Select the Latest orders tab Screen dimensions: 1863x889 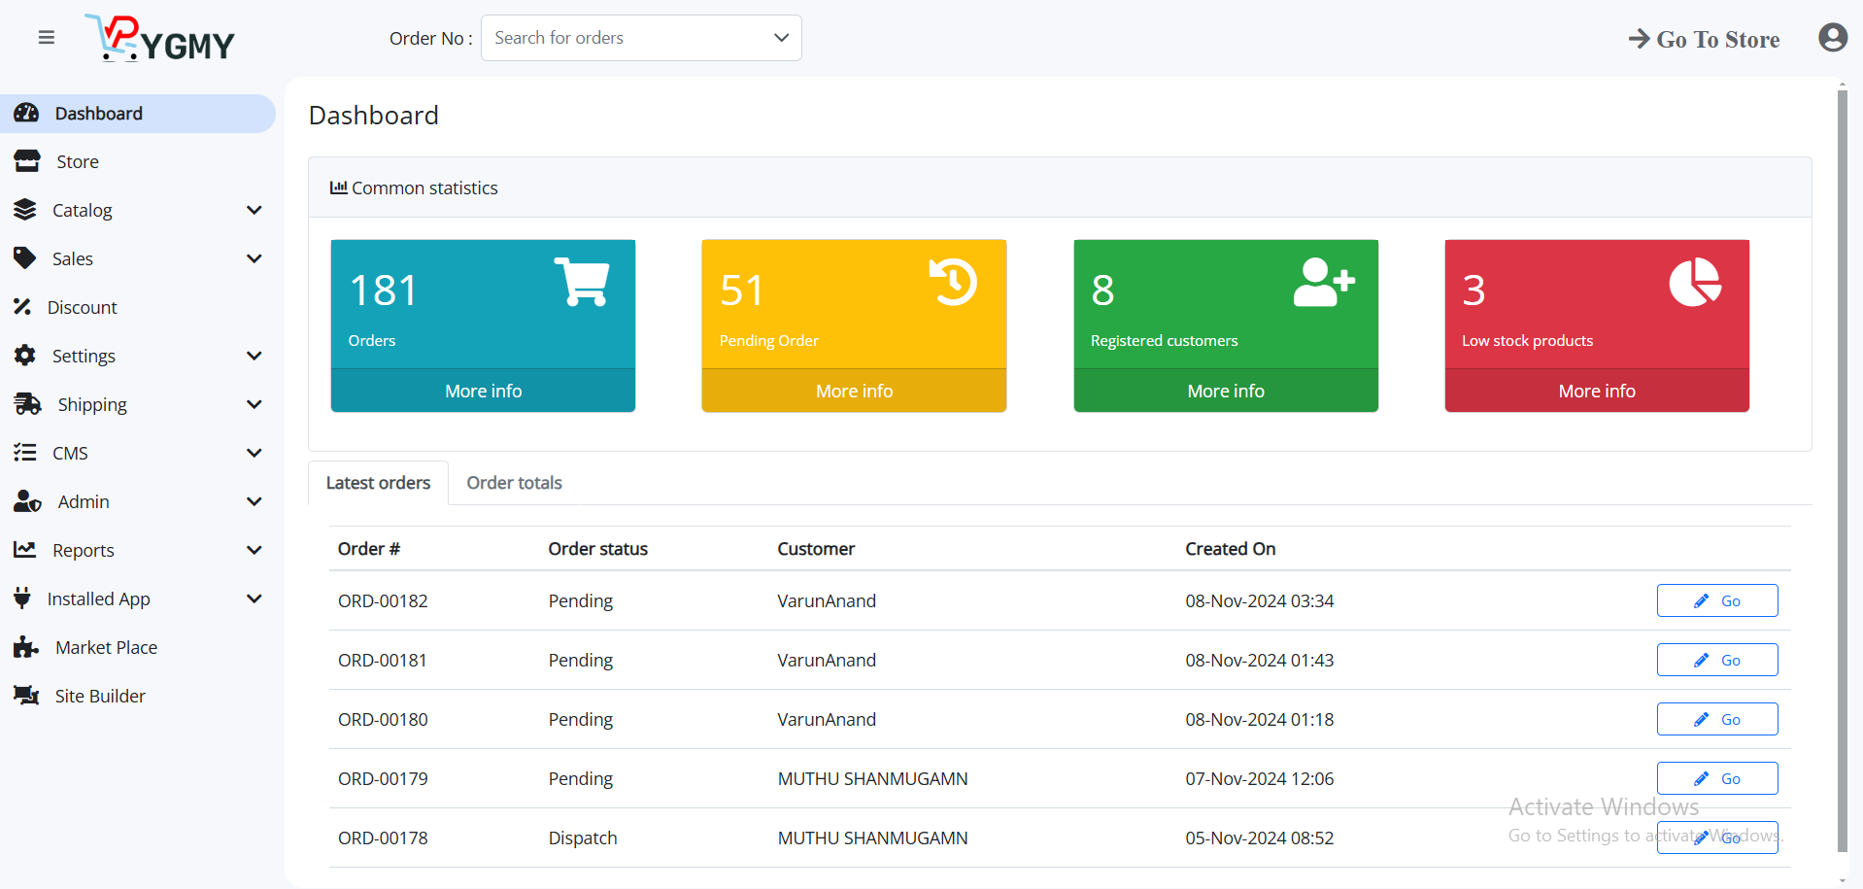click(378, 482)
